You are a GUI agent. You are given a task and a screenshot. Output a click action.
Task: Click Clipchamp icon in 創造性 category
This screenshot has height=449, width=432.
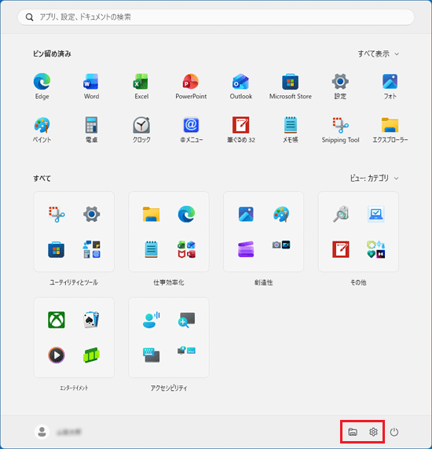[x=246, y=249]
